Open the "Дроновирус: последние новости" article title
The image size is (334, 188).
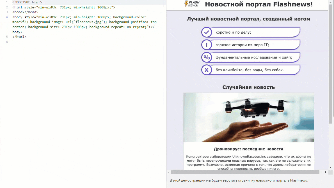click(x=248, y=149)
